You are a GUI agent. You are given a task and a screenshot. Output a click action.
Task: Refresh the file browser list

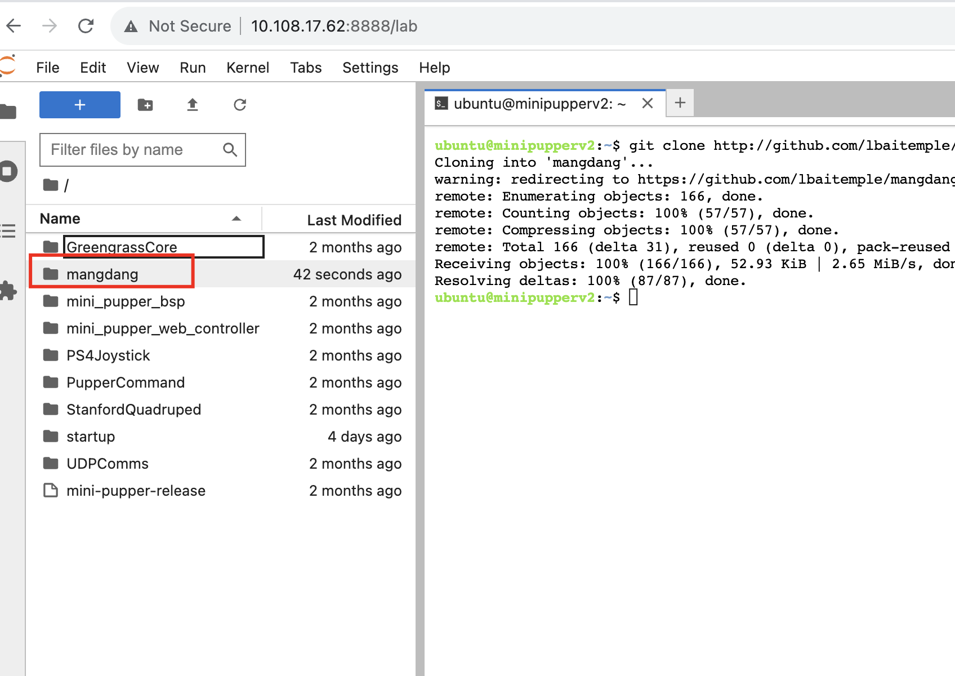(240, 105)
